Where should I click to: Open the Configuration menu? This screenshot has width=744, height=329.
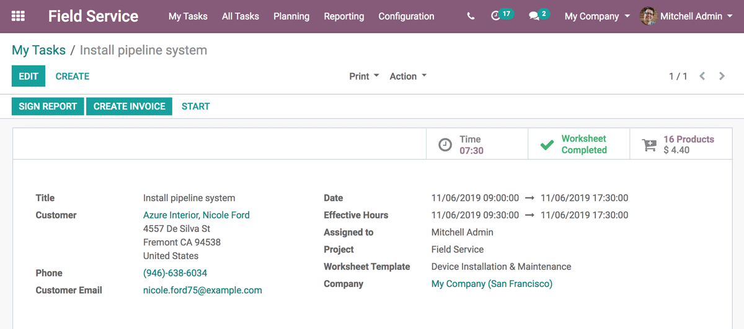click(406, 16)
